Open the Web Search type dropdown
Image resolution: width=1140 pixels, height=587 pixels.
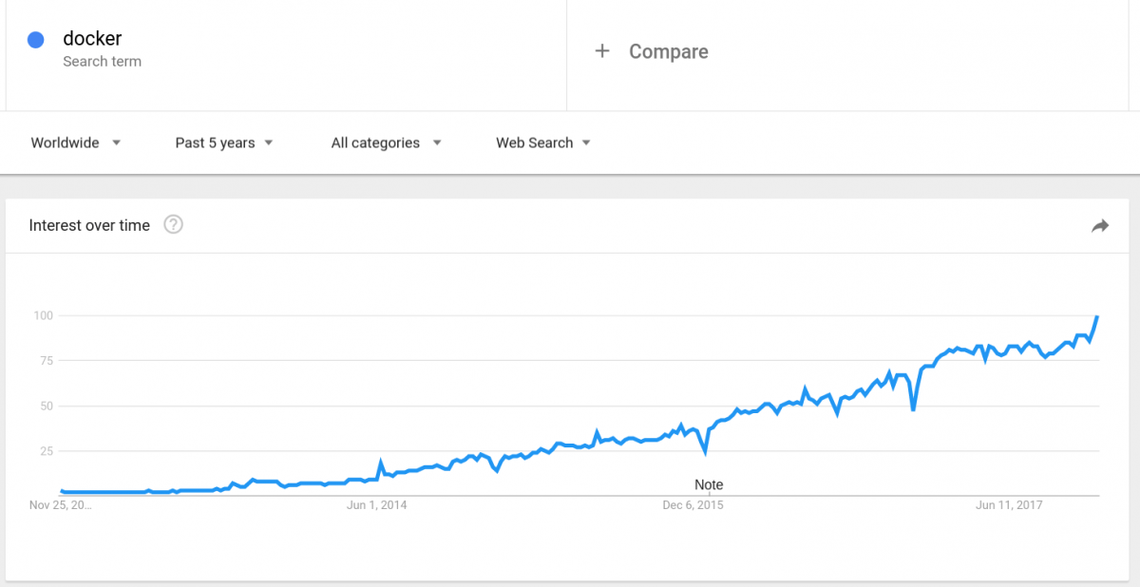click(x=542, y=142)
